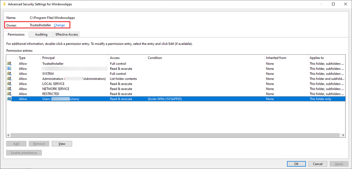Viewport: 352px width, 169px height.
Task: Click the horizontal scrollbar right arrow
Action: (343, 135)
